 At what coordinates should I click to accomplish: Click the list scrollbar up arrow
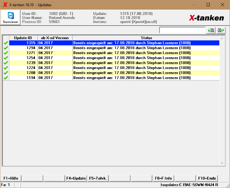click(x=222, y=38)
